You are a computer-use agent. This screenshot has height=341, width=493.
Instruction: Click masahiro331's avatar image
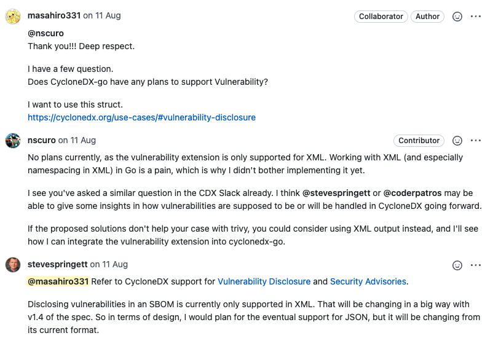[13, 17]
